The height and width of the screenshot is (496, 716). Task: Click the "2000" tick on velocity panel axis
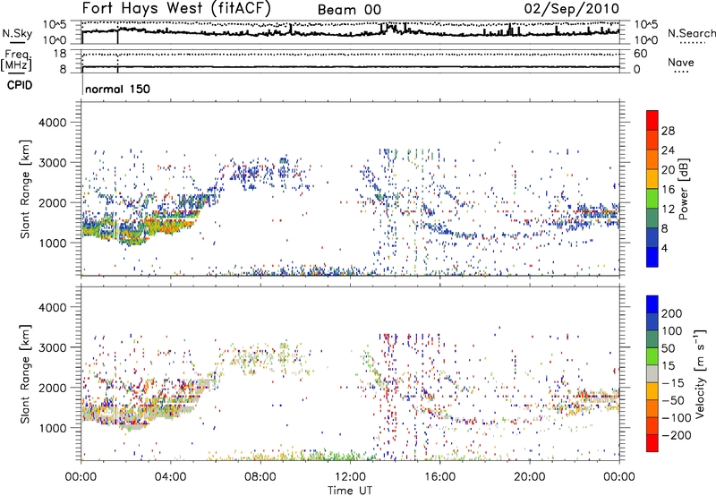pos(52,388)
